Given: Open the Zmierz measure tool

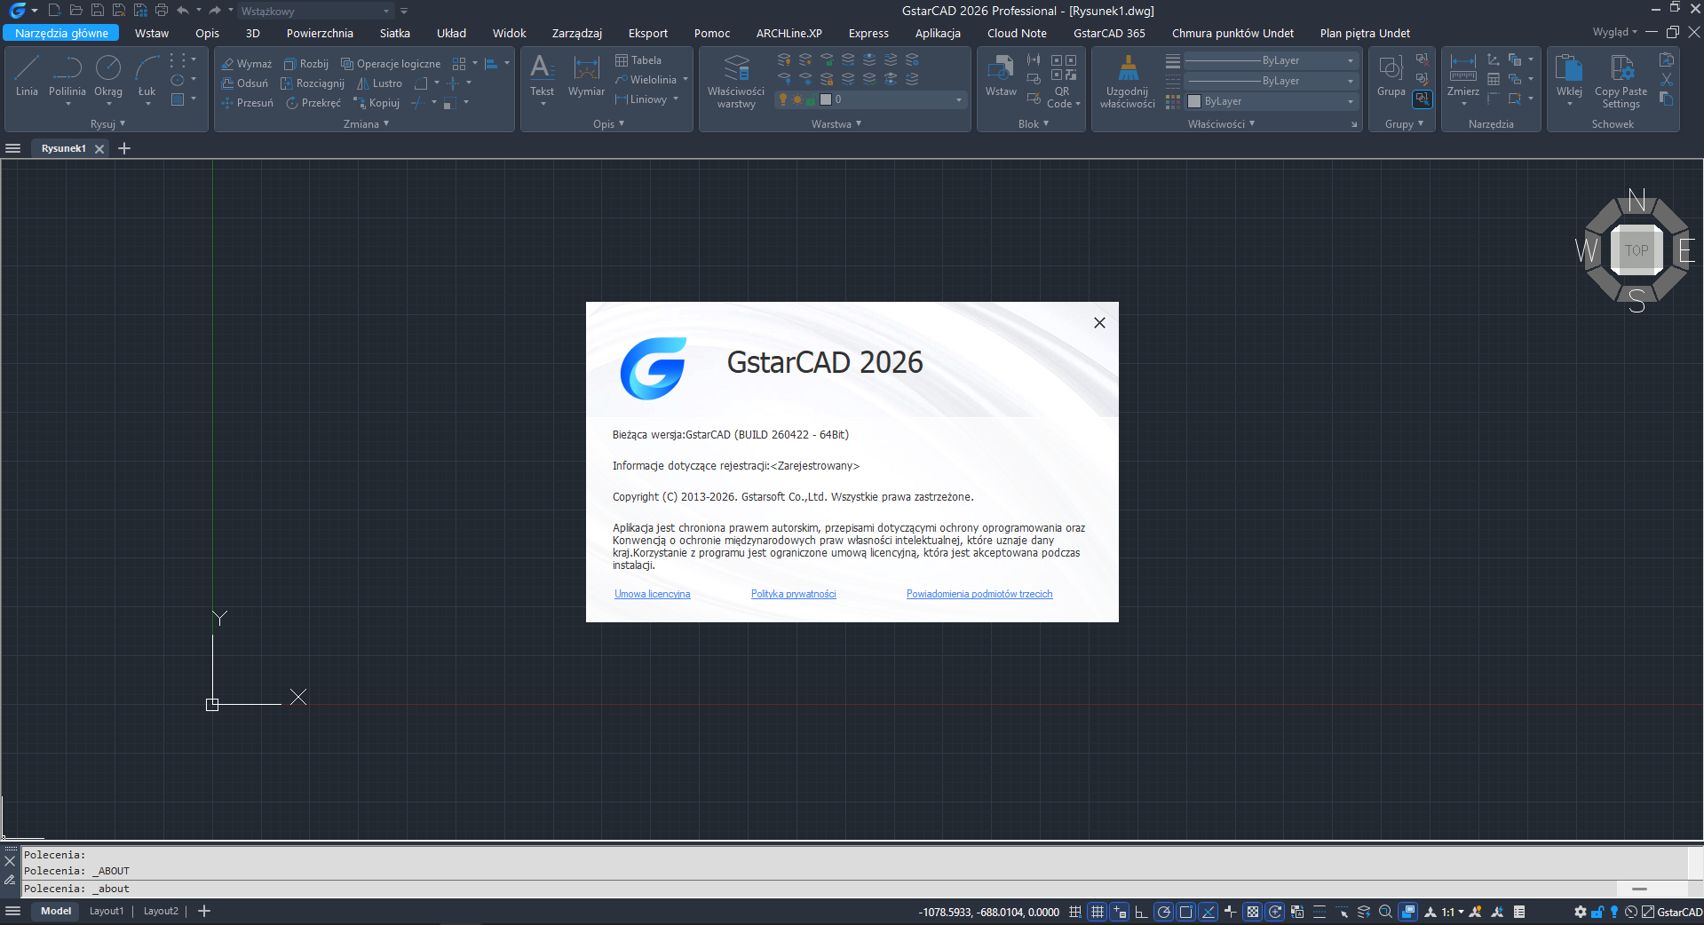Looking at the screenshot, I should point(1462,78).
